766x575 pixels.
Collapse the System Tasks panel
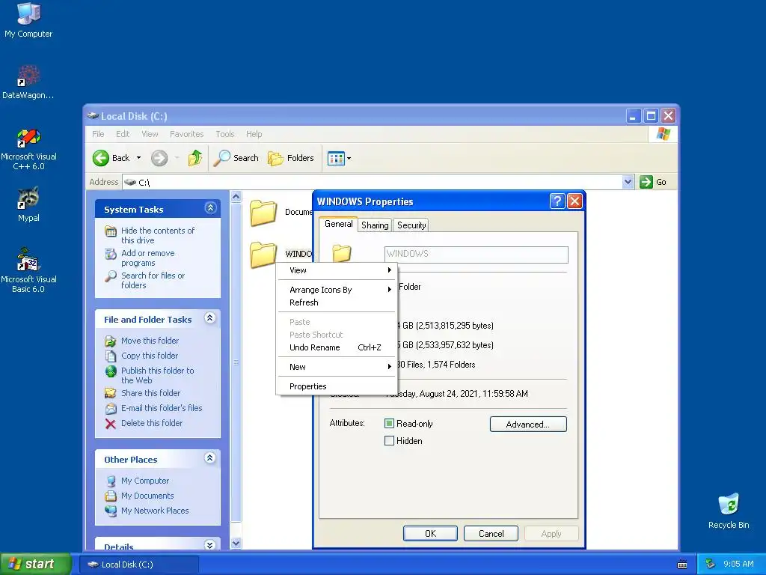coord(210,208)
